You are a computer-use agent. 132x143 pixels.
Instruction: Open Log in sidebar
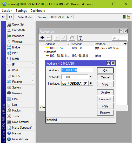click(21, 105)
